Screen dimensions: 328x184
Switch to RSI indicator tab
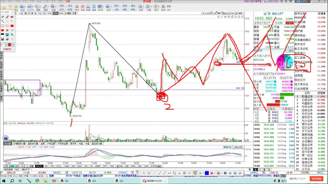52,166
